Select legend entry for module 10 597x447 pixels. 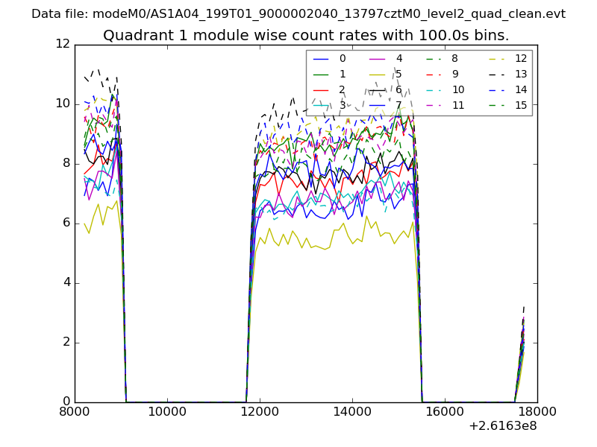(x=457, y=89)
